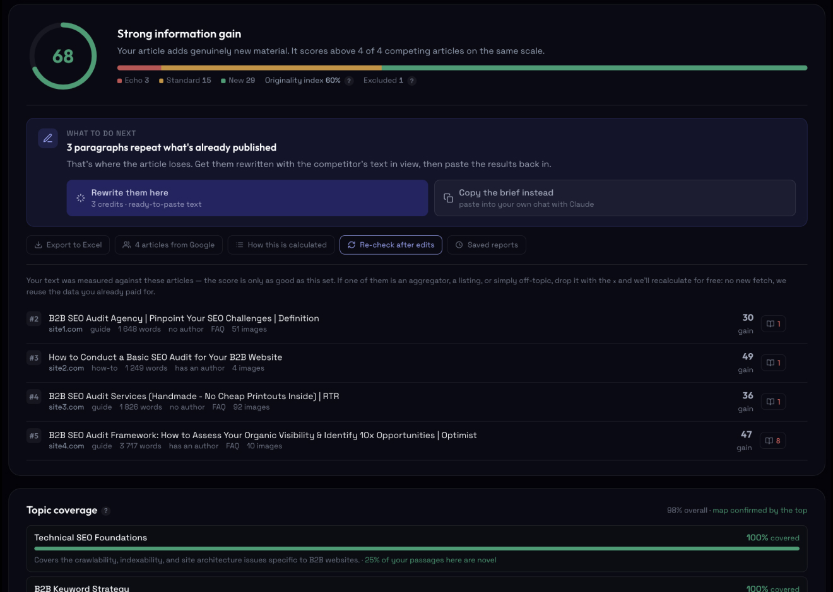Click the red Echo segment of the gain bar

pyautogui.click(x=139, y=67)
